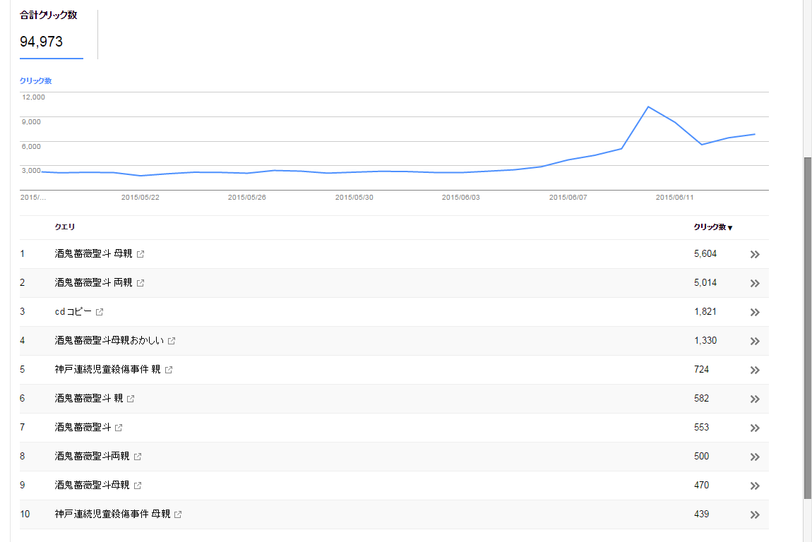The height and width of the screenshot is (542, 812).
Task: Open external link icon for row 5 query
Action: [169, 370]
